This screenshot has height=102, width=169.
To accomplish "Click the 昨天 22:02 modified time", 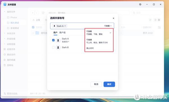I will (x=148, y=33).
